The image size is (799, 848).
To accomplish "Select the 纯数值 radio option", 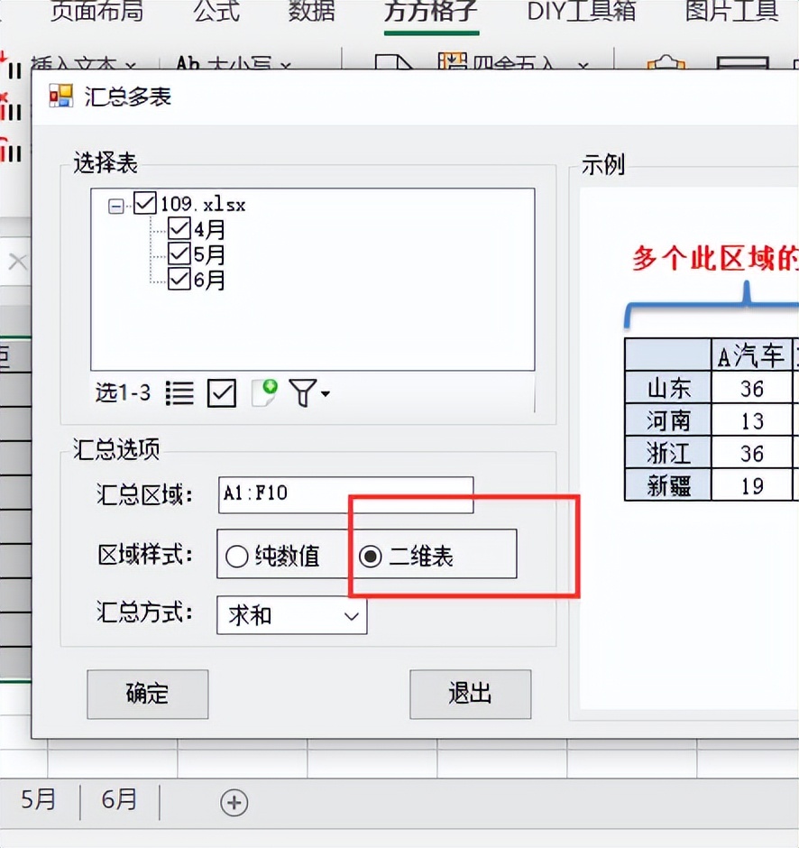I will tap(237, 557).
